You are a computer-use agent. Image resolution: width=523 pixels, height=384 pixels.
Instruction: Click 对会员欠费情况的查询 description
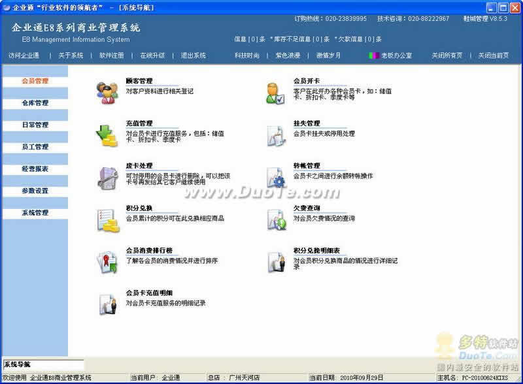pos(324,218)
